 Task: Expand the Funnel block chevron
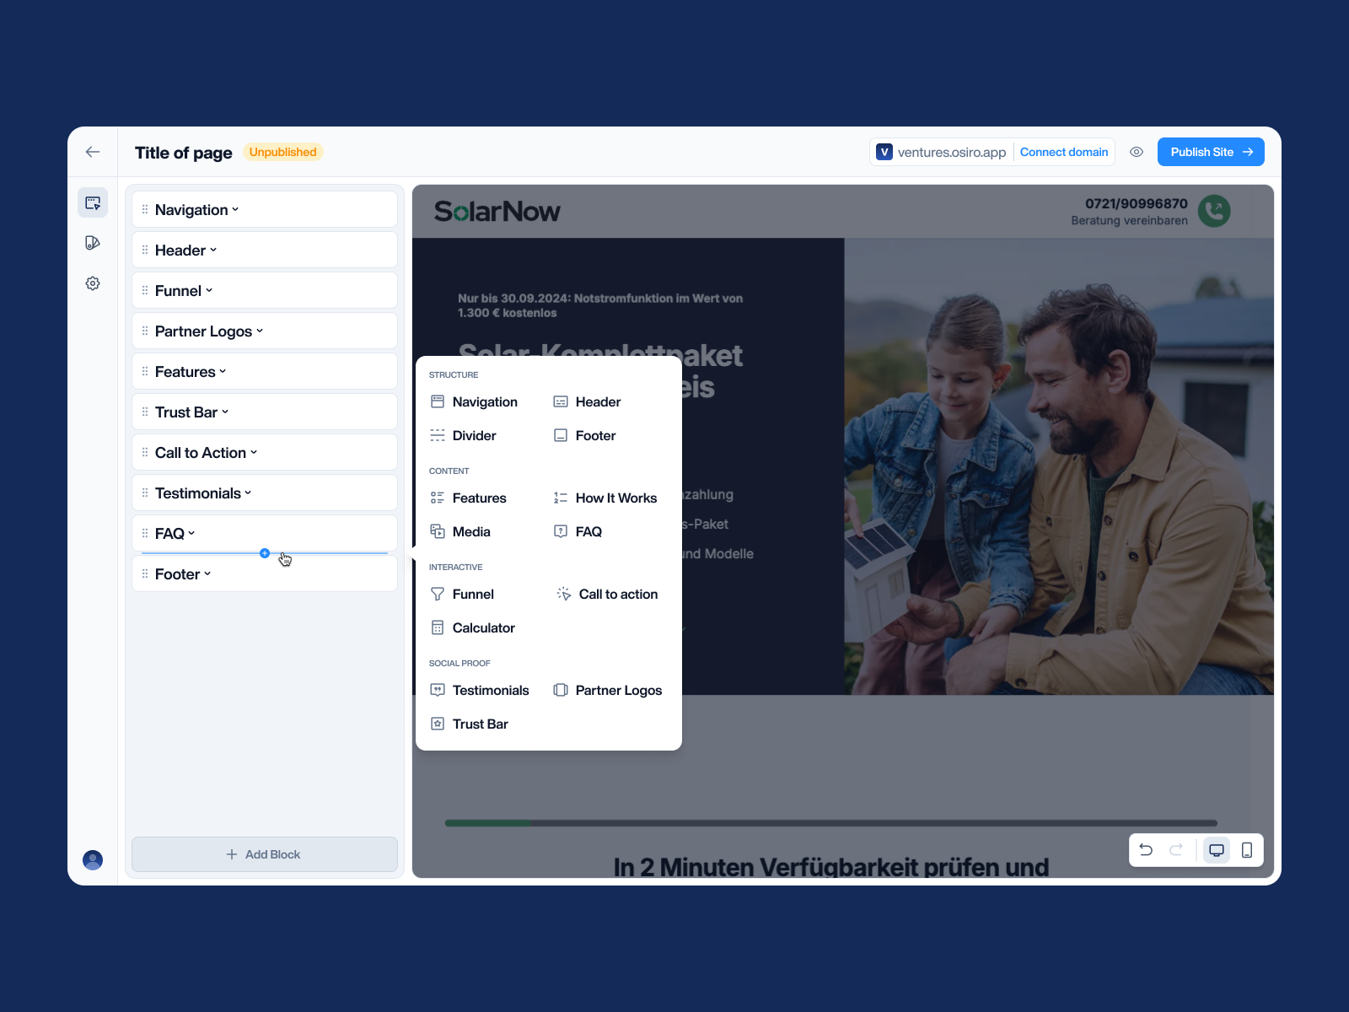coord(209,290)
